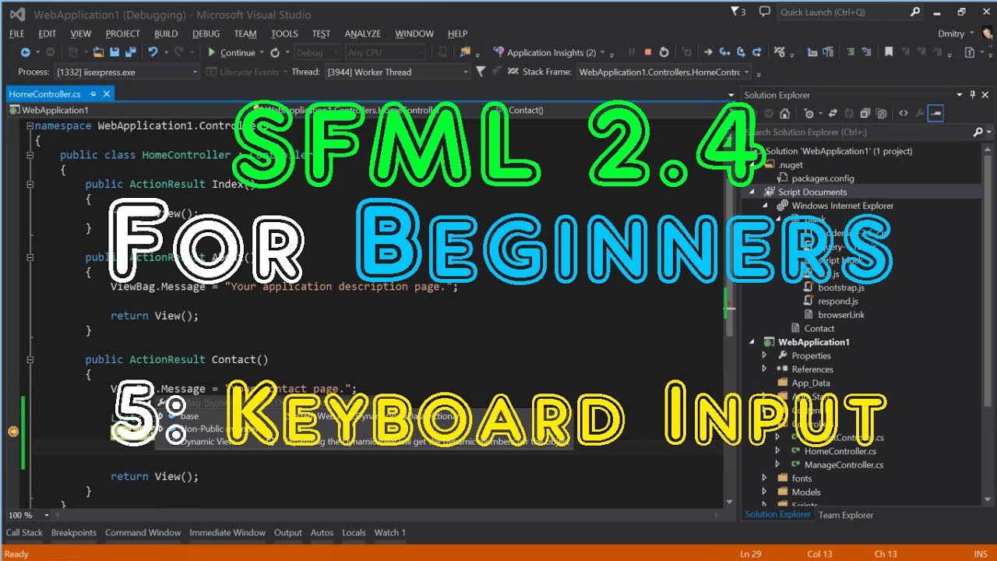Collapse the namespace outlining box

pyautogui.click(x=30, y=126)
